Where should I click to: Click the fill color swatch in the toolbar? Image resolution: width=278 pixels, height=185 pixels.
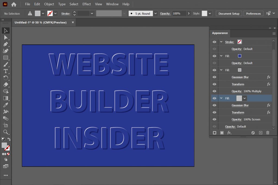pos(4,145)
